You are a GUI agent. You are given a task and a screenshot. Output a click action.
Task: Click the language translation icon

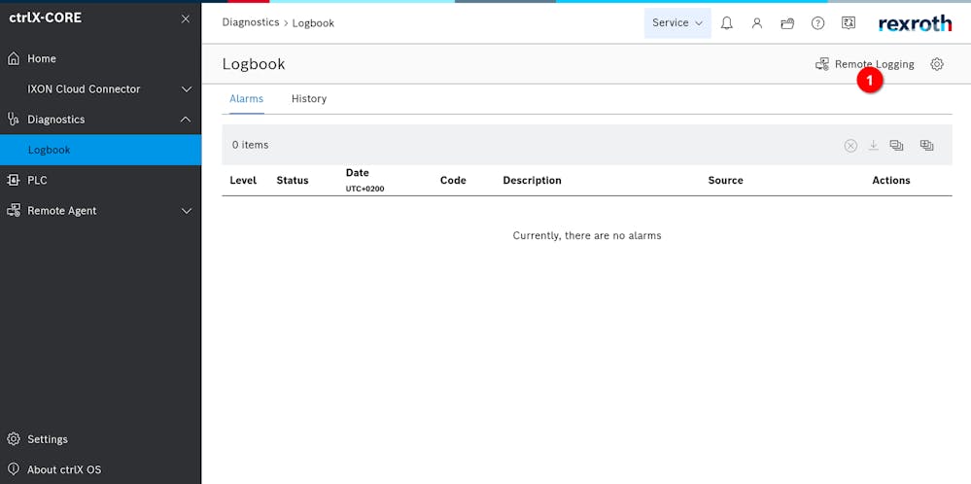click(848, 23)
